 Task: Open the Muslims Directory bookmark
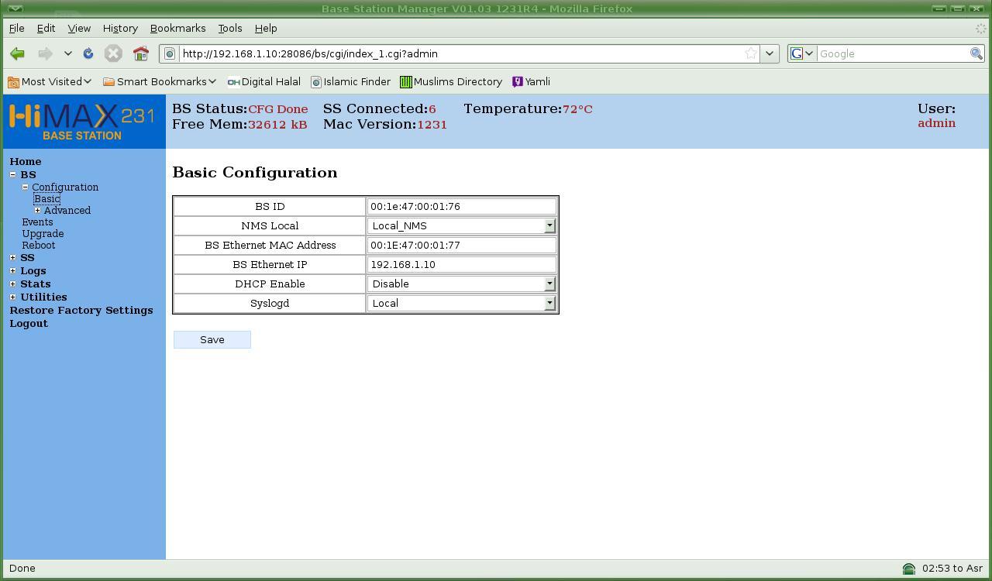tap(451, 81)
